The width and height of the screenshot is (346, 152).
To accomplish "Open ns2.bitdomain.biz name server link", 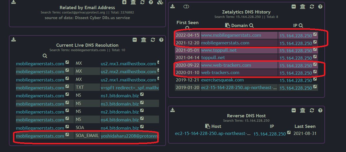I will tap(120, 112).
